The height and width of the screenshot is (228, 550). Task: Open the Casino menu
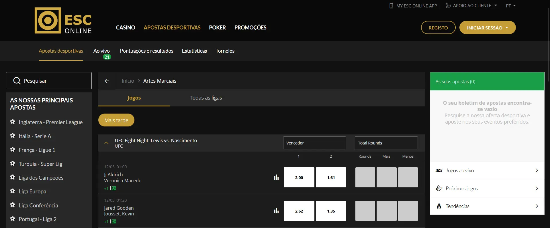point(126,27)
